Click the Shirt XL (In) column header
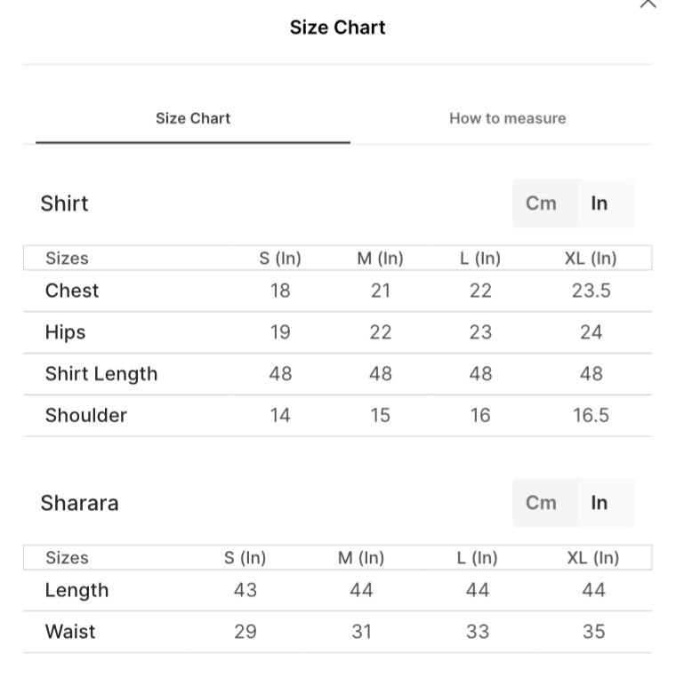This screenshot has width=676, height=678. [x=591, y=259]
